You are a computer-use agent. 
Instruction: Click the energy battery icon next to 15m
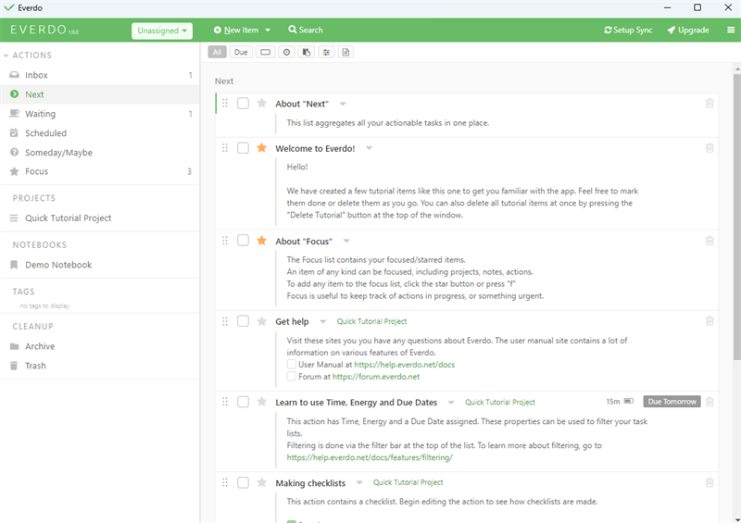pyautogui.click(x=629, y=401)
